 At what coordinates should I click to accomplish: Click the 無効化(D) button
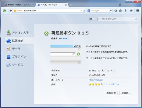point(111,93)
